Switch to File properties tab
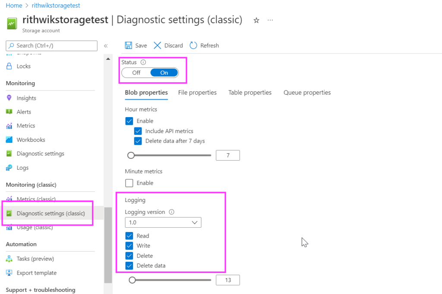 pyautogui.click(x=197, y=93)
